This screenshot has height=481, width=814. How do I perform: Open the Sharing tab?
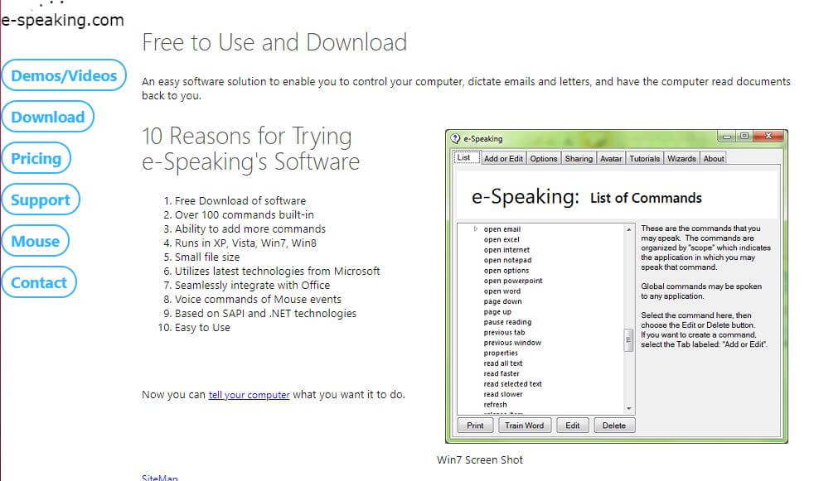(579, 159)
